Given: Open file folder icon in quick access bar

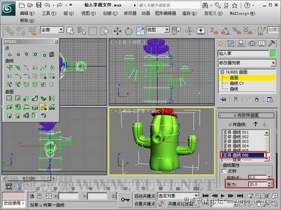Looking at the screenshot, I should tap(30, 5).
